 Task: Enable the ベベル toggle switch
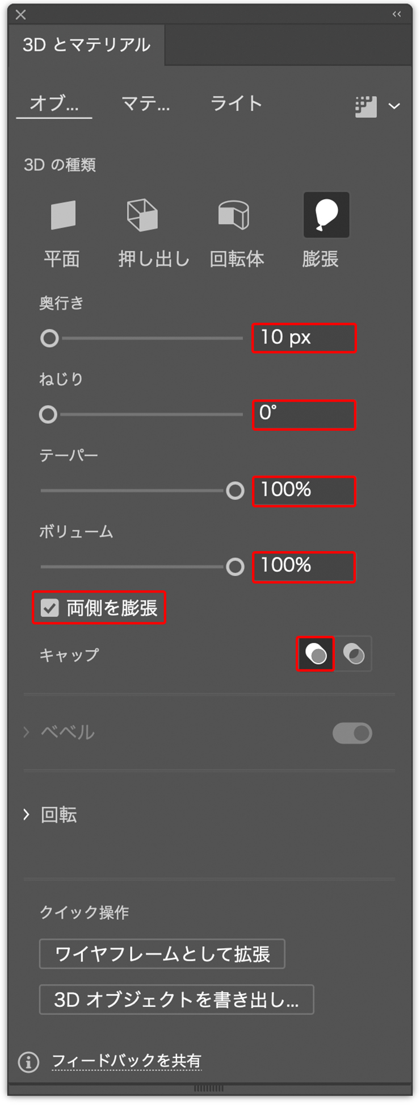(352, 734)
